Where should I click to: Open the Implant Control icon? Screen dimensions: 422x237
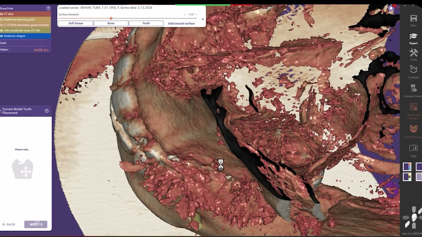413,88
